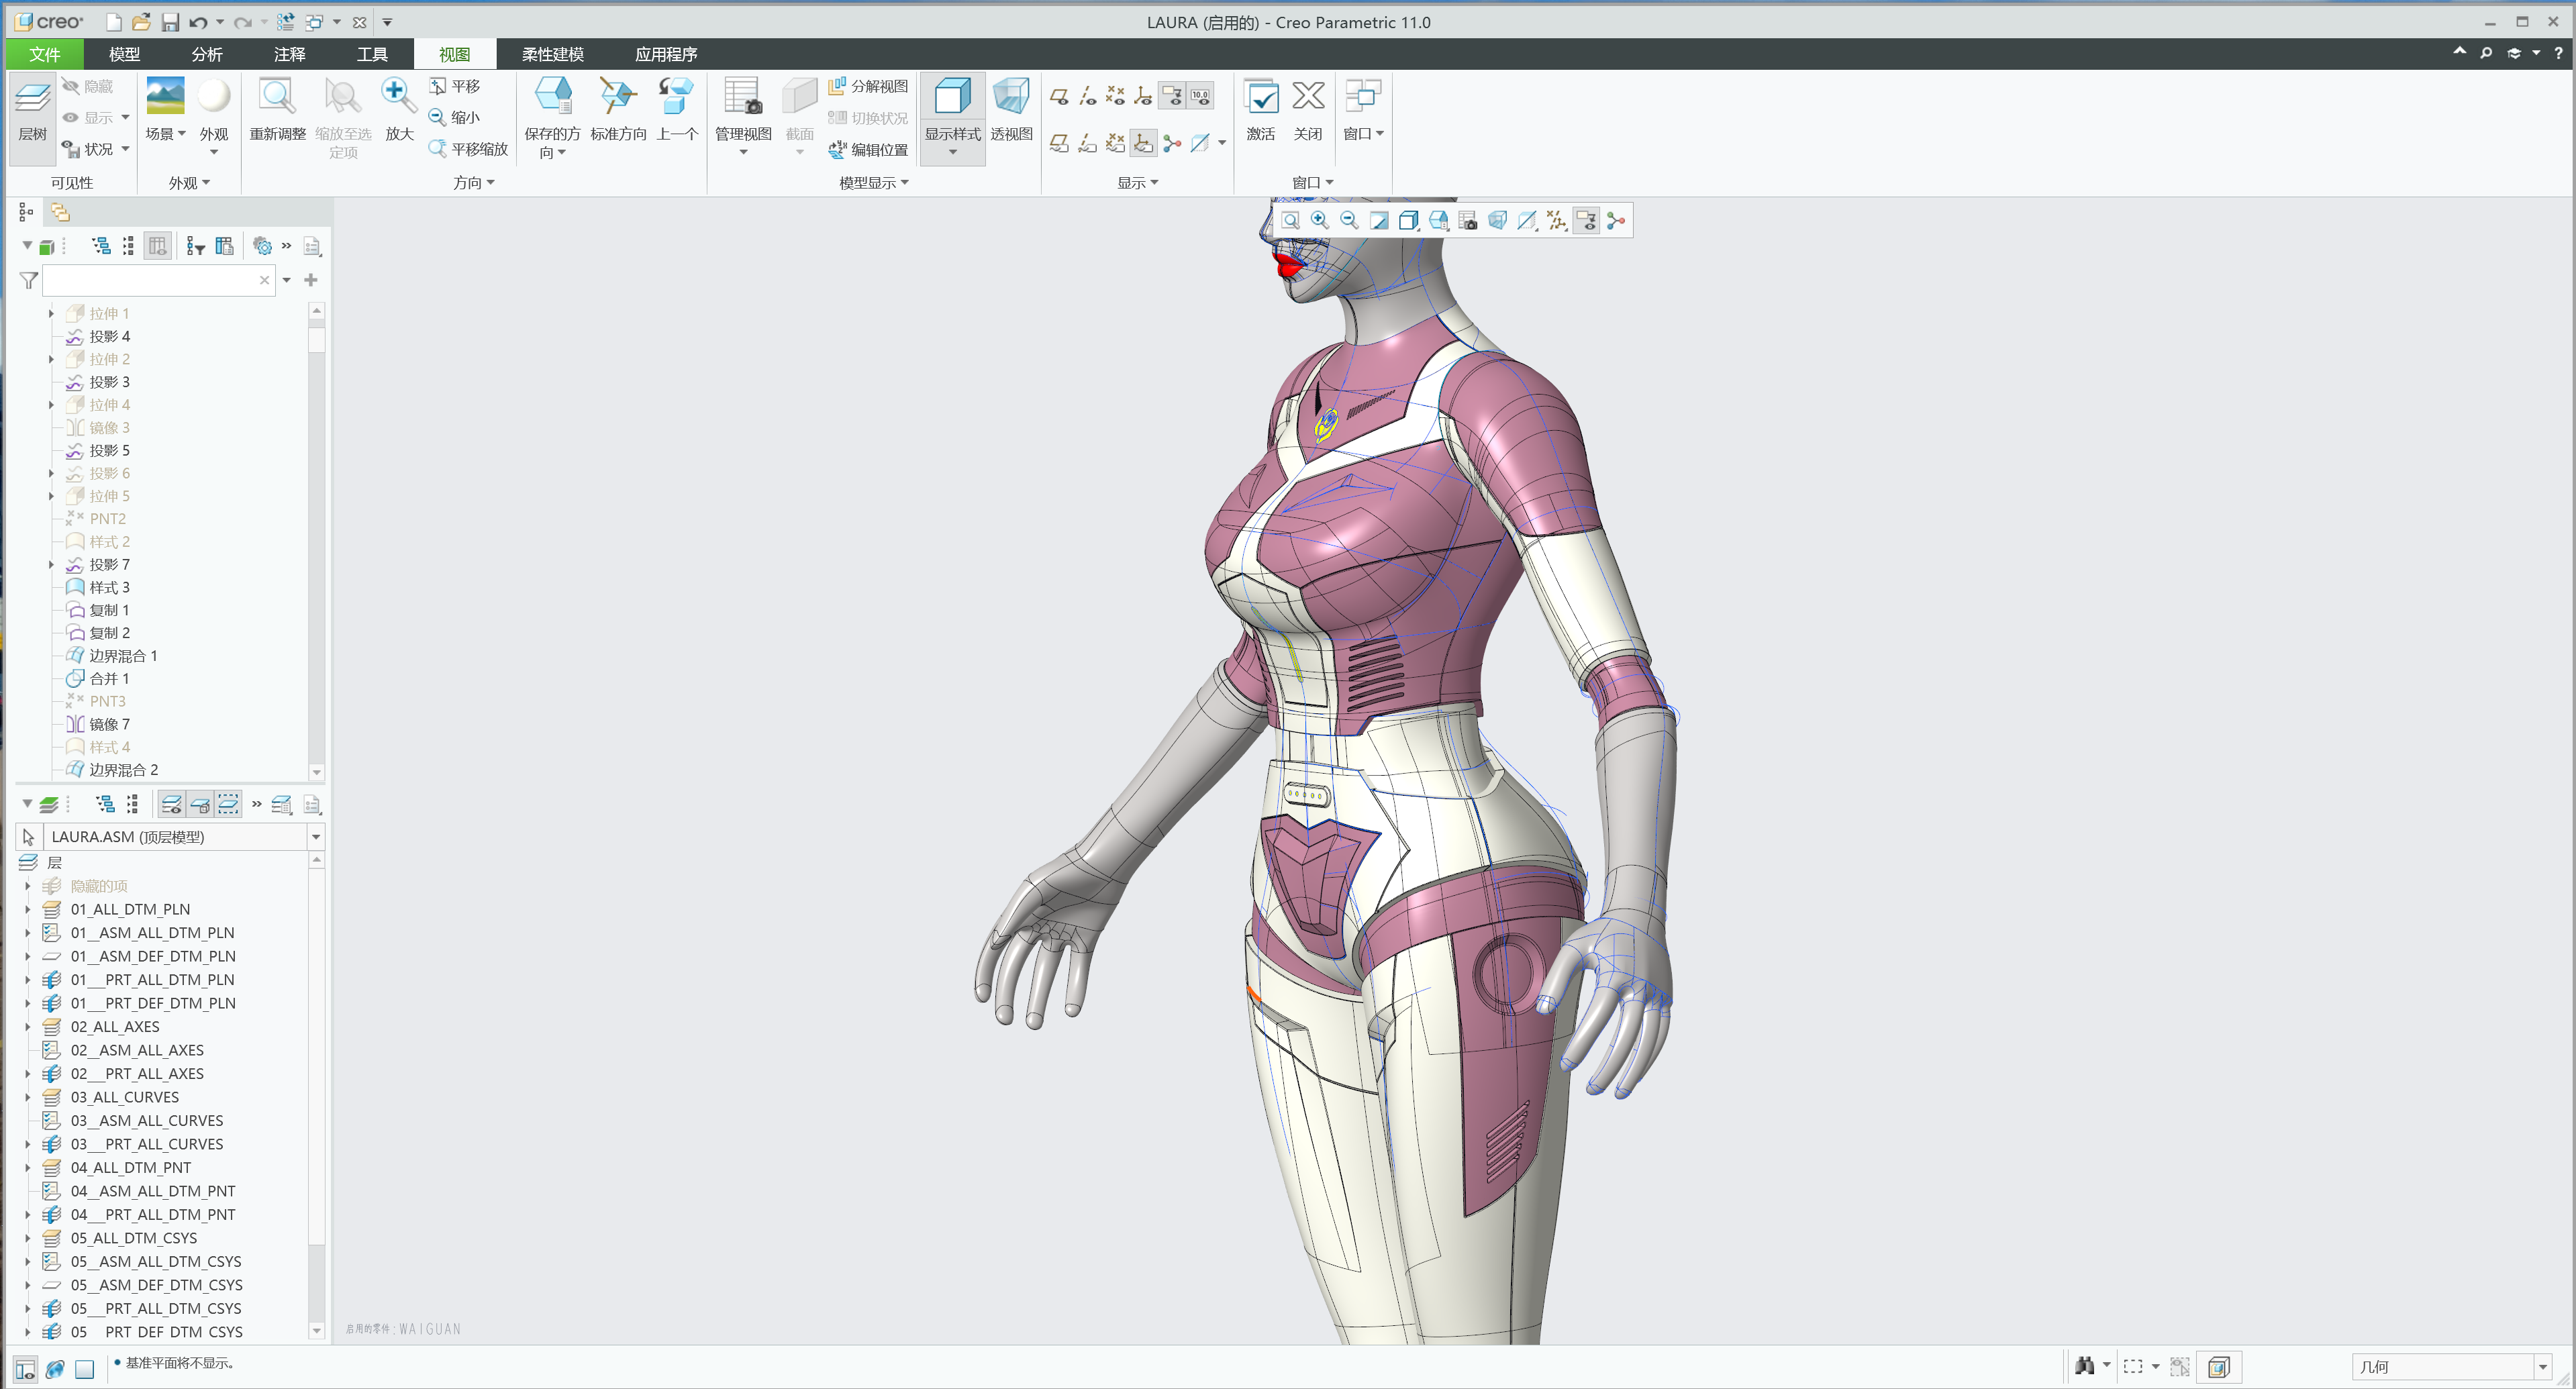Image resolution: width=2576 pixels, height=1389 pixels.
Task: Expand the 隐藏的项 layer group
Action: [x=27, y=885]
